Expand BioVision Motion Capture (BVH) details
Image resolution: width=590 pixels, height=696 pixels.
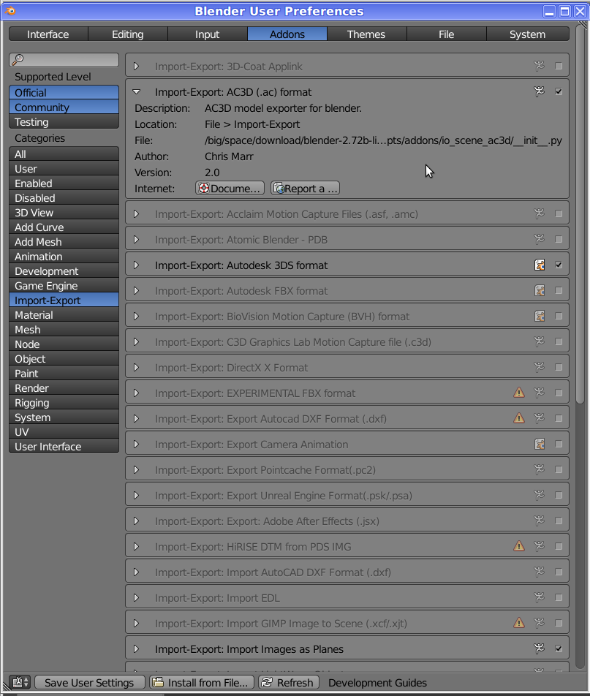coord(136,317)
